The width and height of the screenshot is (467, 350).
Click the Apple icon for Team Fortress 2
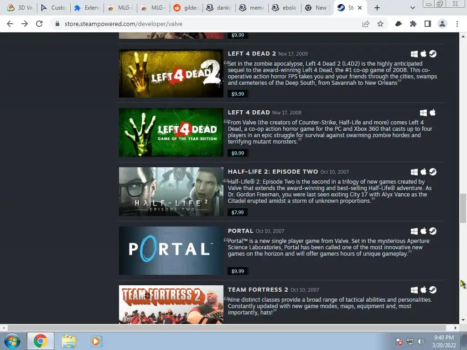coord(423,289)
